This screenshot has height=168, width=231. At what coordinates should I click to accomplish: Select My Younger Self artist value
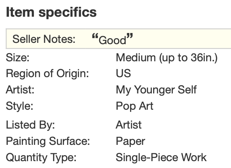point(156,90)
